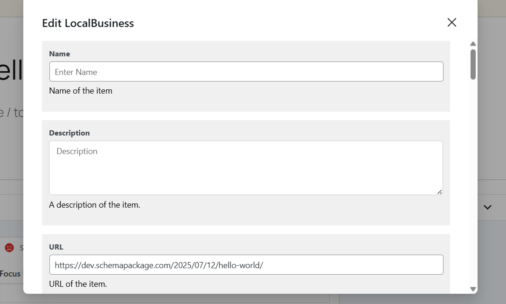
Task: Click the Description textarea resize handle
Action: click(x=439, y=192)
